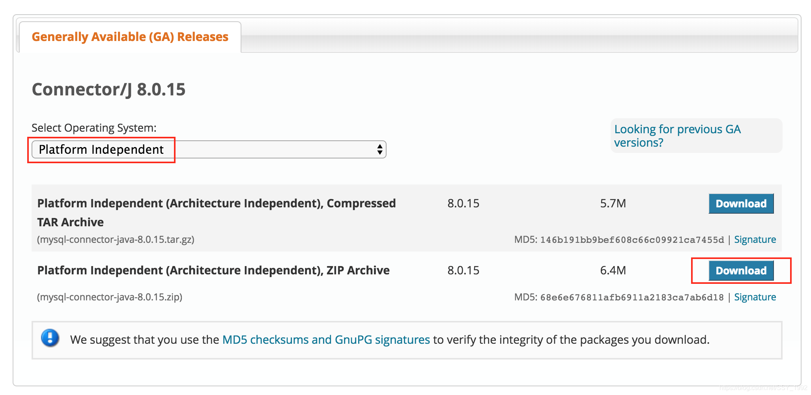Click the tar.gz MD5 checksum value

(x=632, y=240)
